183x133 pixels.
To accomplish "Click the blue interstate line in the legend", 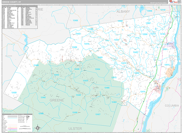I will (13, 130).
